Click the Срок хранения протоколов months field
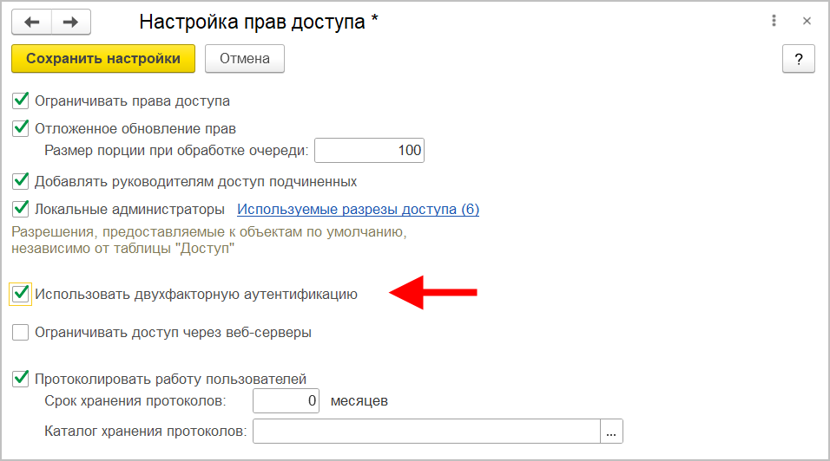830x461 pixels. coord(287,401)
